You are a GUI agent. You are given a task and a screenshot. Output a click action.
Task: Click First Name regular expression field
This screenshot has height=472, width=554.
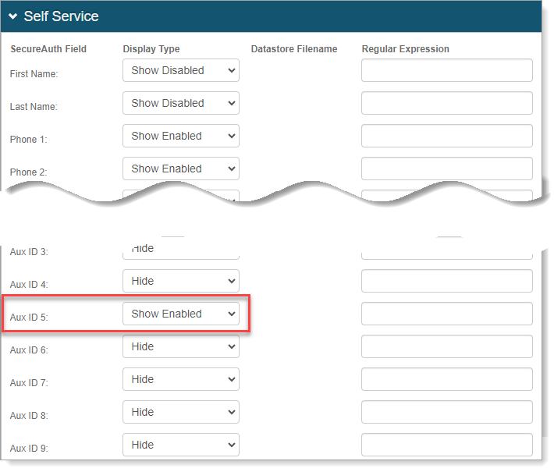click(446, 70)
